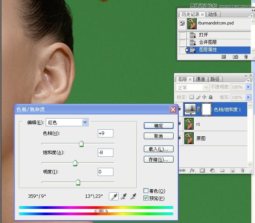
Task: Switch to the 通道 channels tab
Action: click(x=200, y=79)
